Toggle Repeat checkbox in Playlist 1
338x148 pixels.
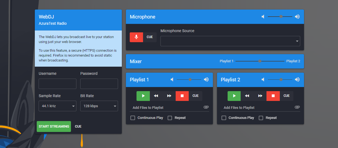pos(170,118)
